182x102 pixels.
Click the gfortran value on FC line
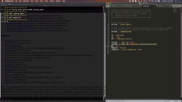tap(120, 35)
